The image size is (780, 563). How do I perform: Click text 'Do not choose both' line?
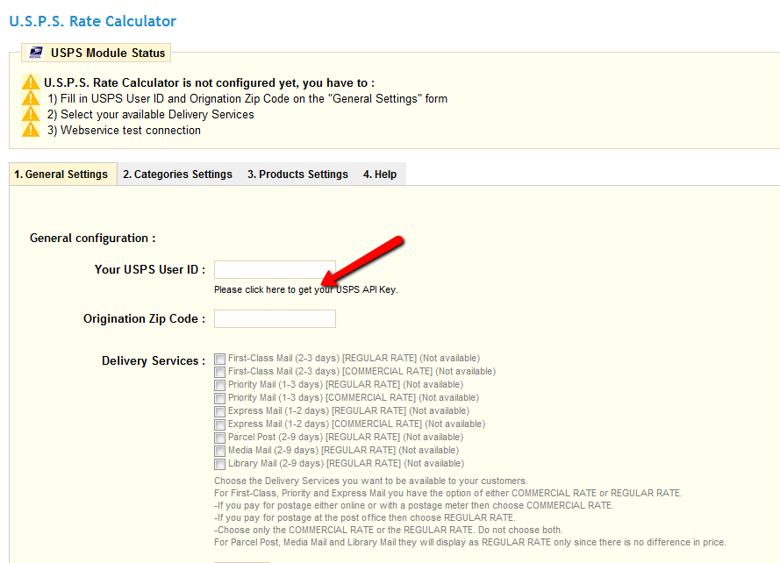pyautogui.click(x=389, y=531)
